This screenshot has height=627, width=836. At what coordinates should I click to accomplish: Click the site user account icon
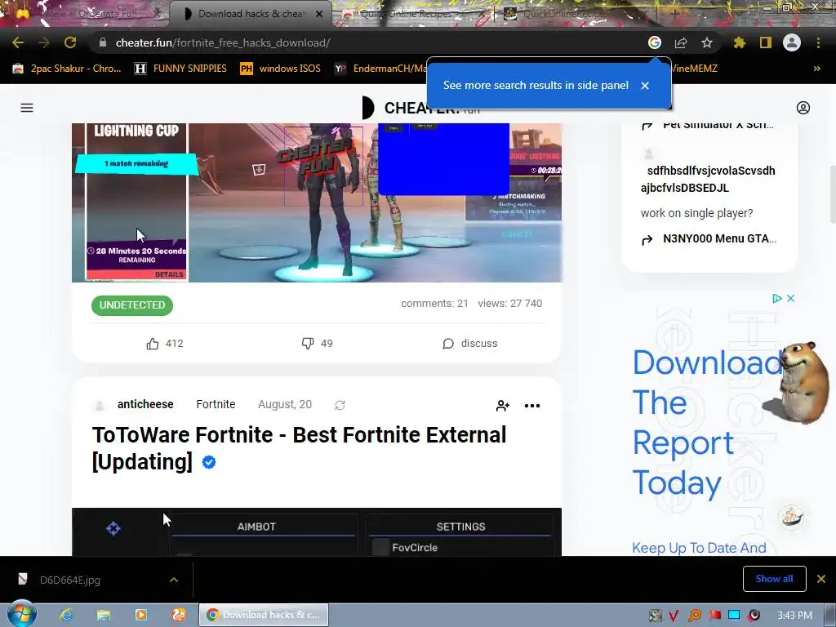click(x=803, y=108)
